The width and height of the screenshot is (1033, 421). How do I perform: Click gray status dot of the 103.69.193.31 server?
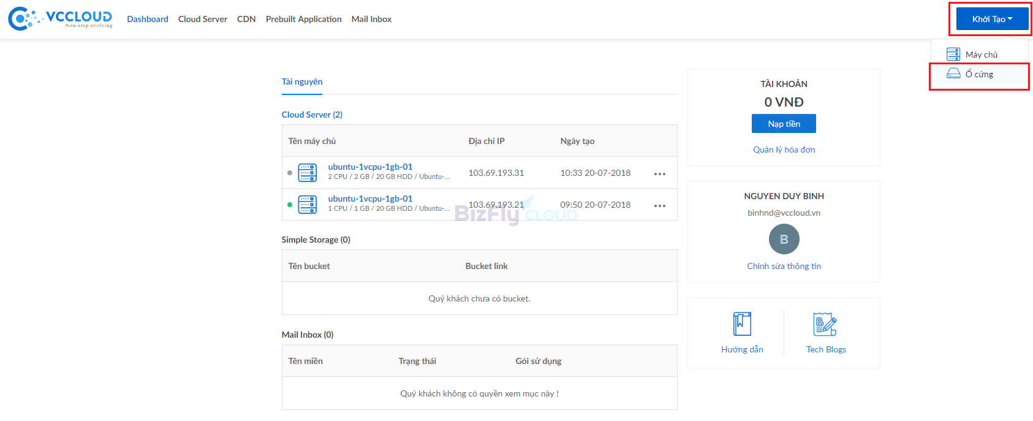tap(290, 173)
